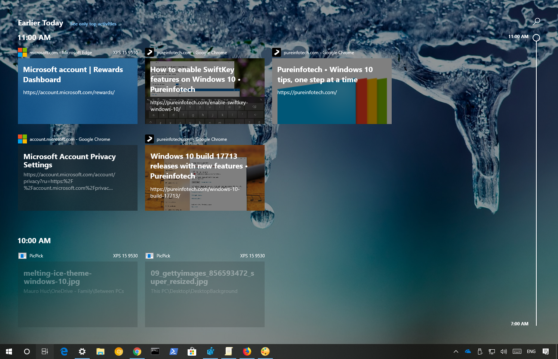The width and height of the screenshot is (558, 359).
Task: Click the 10:00 AM section heading
Action: [x=34, y=241]
